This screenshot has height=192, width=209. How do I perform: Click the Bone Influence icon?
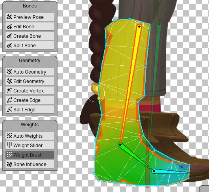pos(9,164)
